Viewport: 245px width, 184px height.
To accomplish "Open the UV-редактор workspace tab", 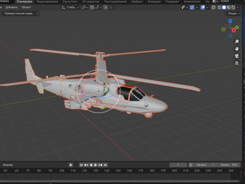I will tap(90, 2).
